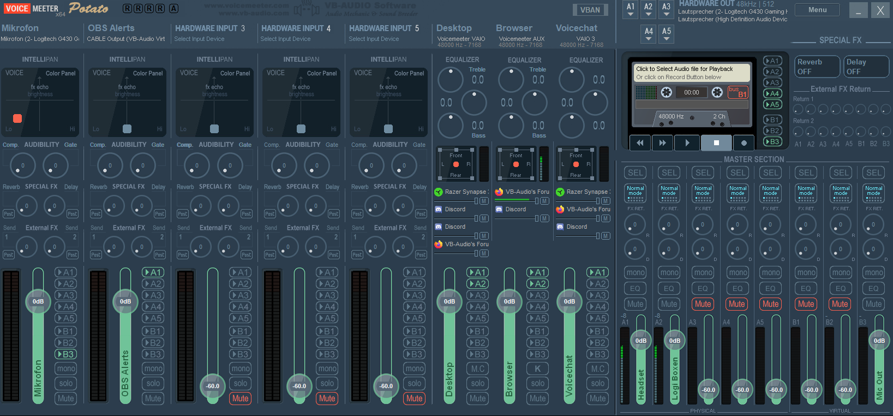Open the A1 hardware out device dropdown
Viewport: 893px width, 416px height.
[x=631, y=9]
